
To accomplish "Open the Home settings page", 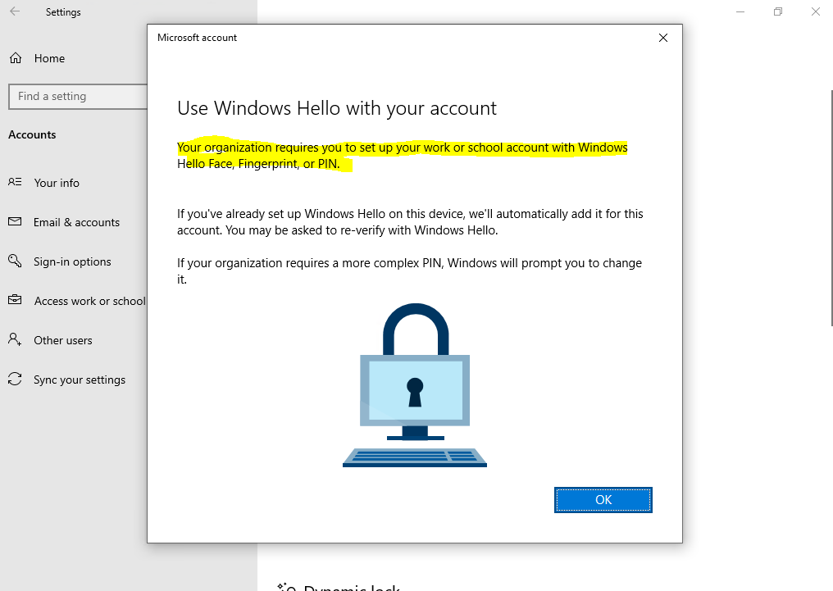I will tap(49, 58).
